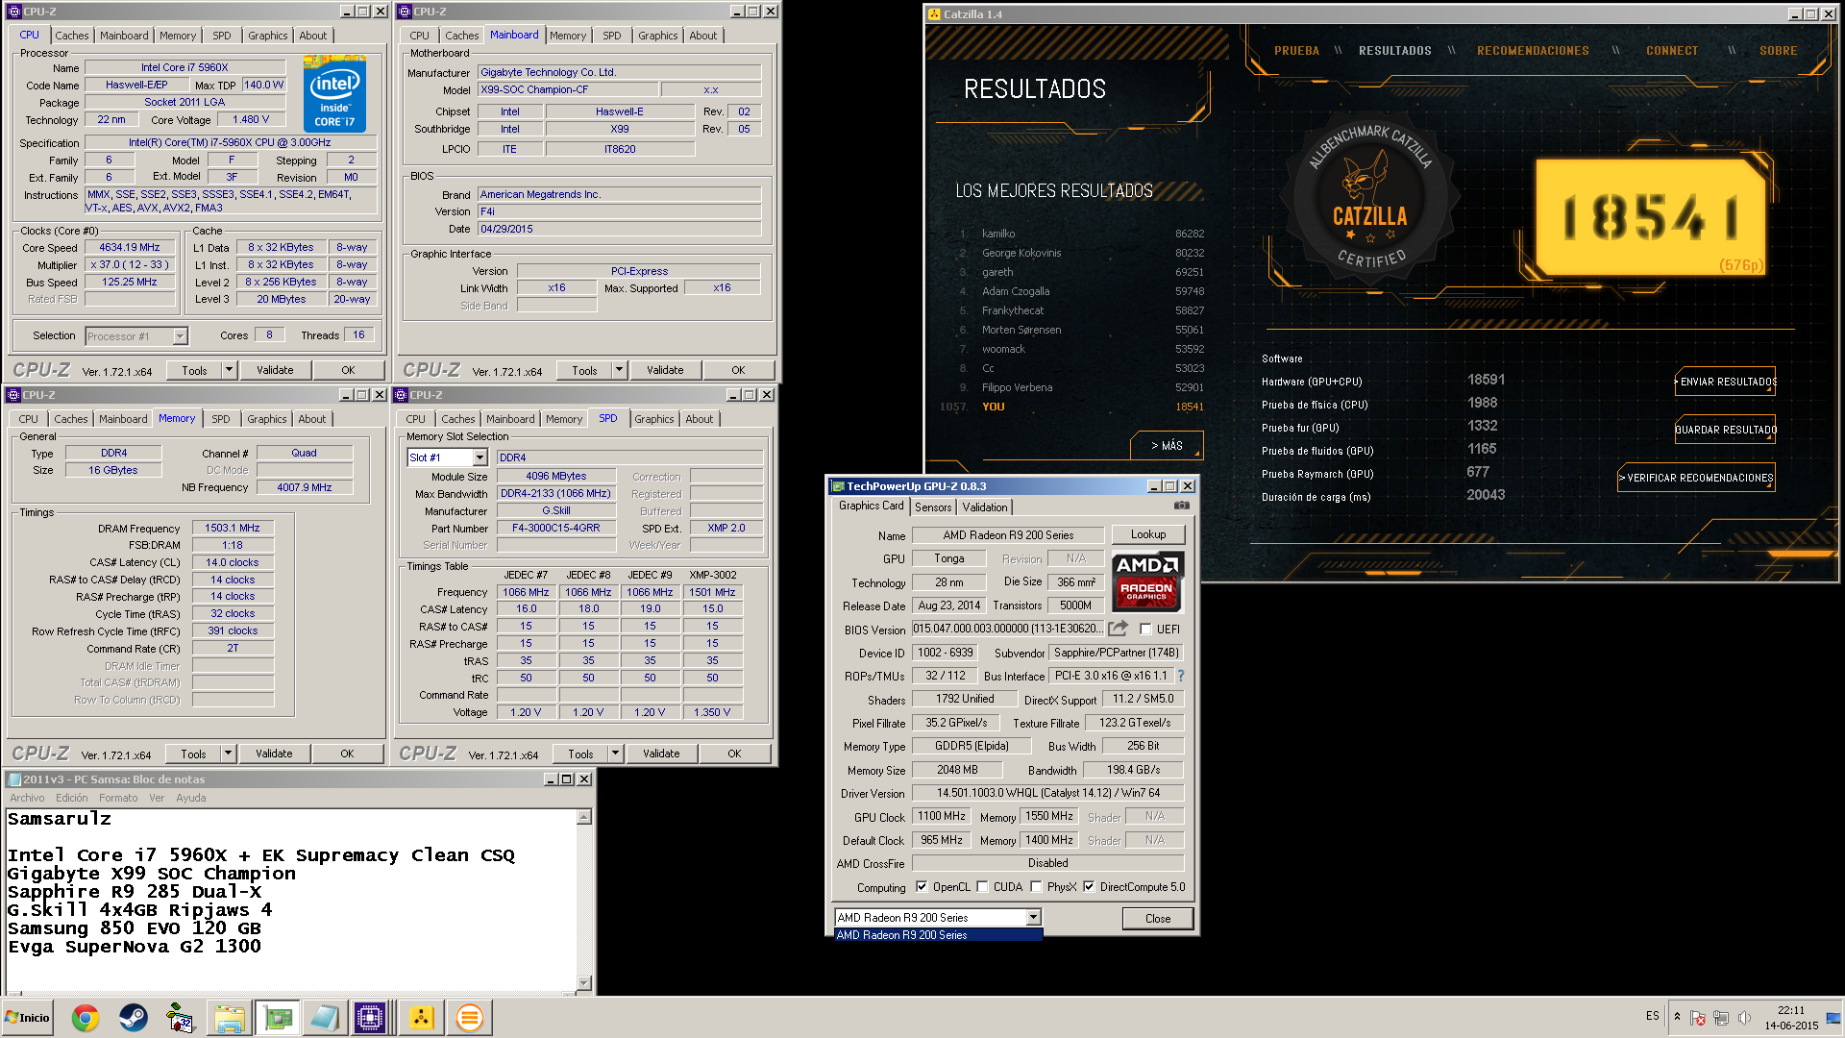
Task: Toggle the UEFI checkbox in GPU-Z
Action: pos(1145,630)
